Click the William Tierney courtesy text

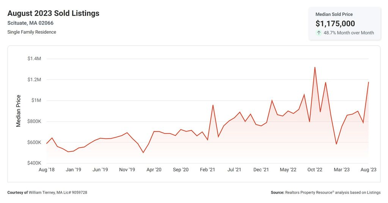tap(47, 192)
